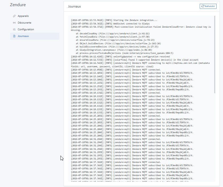Click stack trace line 'at process.processTicksAndRejections'
This screenshot has height=187, width=223.
tap(124, 53)
